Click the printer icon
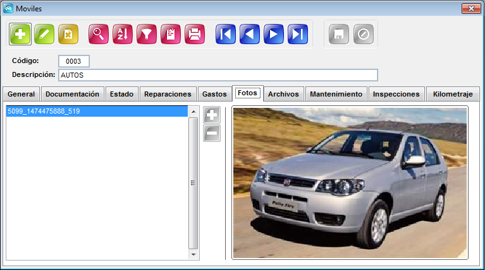485x270 pixels. [x=195, y=34]
